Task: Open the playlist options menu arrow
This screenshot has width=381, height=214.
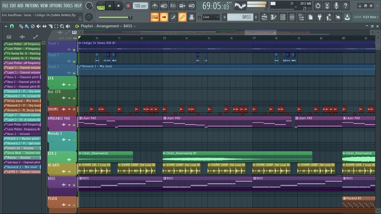Action: click(6, 26)
